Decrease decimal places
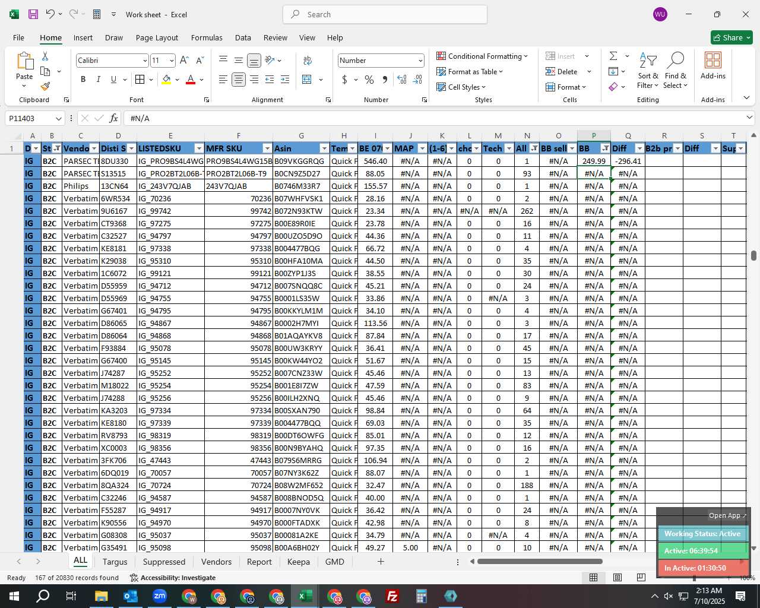The image size is (760, 608). (x=417, y=80)
